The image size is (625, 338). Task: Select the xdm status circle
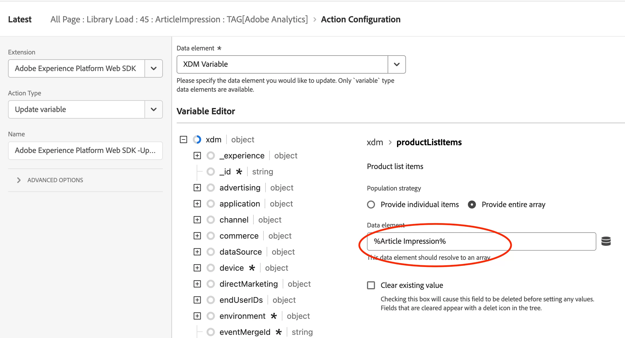coord(197,139)
